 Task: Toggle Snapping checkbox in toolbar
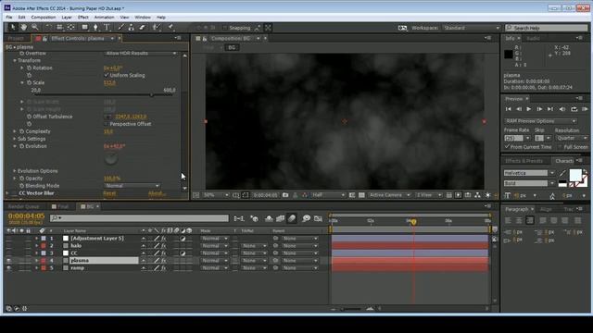(224, 28)
